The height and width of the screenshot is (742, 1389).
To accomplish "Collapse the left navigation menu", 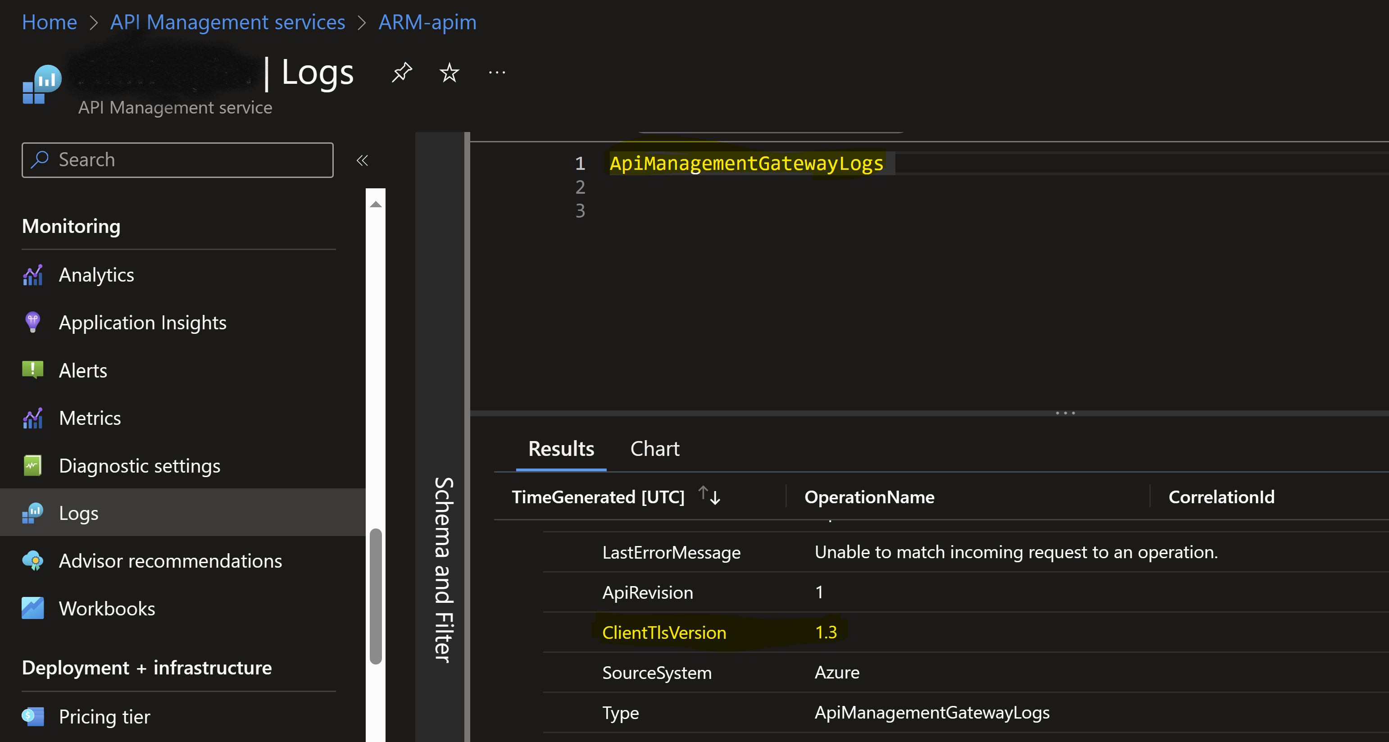I will pos(363,160).
